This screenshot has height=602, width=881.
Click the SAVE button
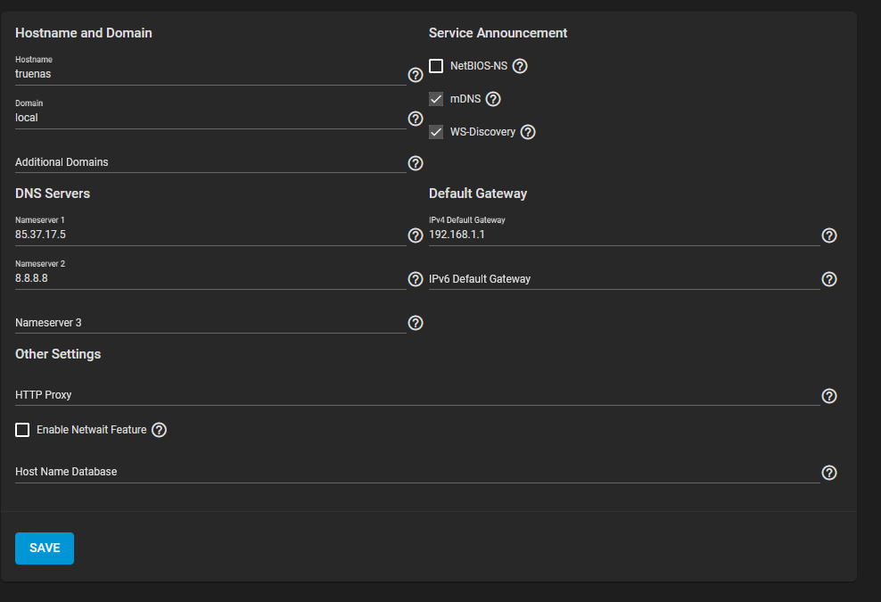point(45,548)
